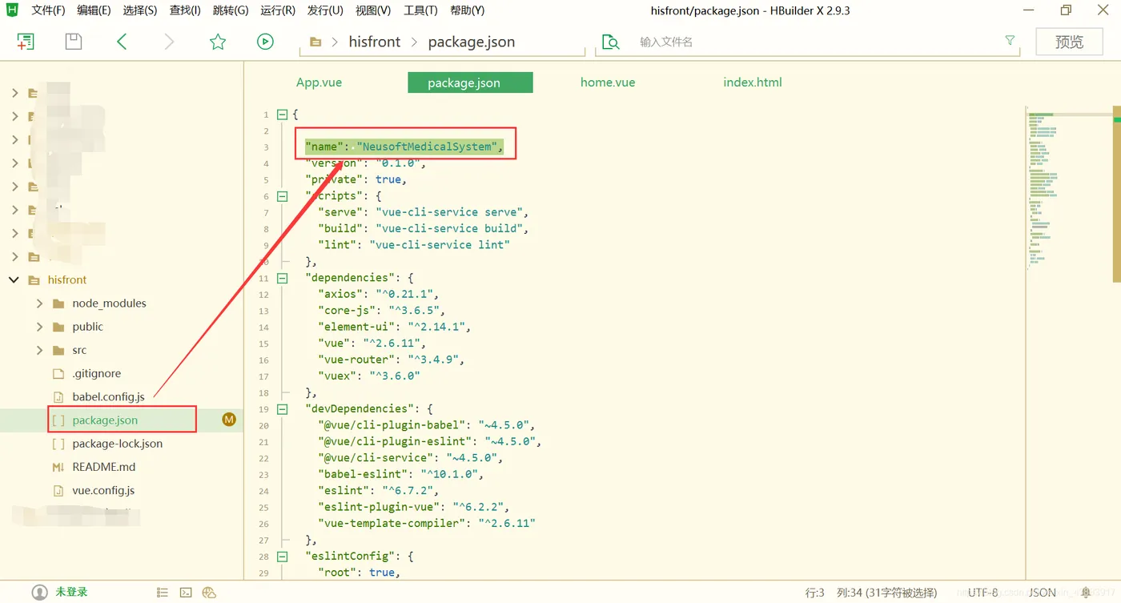The width and height of the screenshot is (1121, 603).
Task: Fold the eslintConfig block at line 28
Action: (x=282, y=556)
